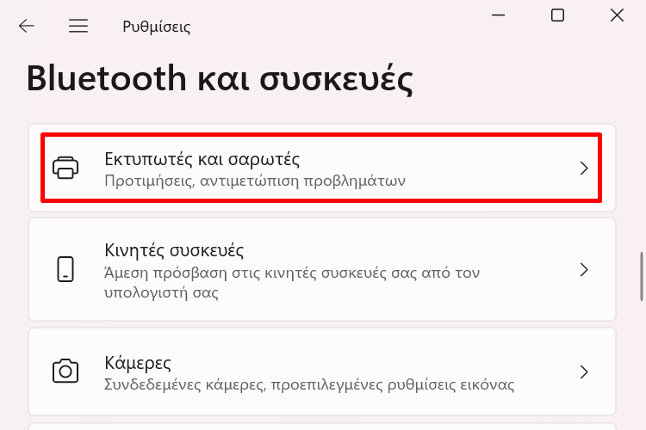The width and height of the screenshot is (646, 430).
Task: Expand the Εκτυπωτές και σαρωτές chevron
Action: [584, 168]
